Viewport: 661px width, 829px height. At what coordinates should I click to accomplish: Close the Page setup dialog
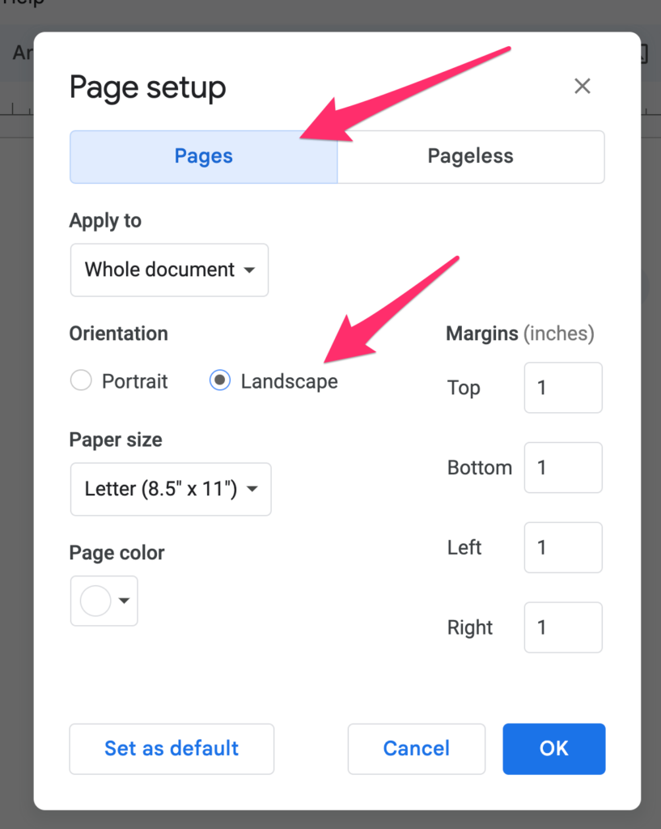click(582, 87)
